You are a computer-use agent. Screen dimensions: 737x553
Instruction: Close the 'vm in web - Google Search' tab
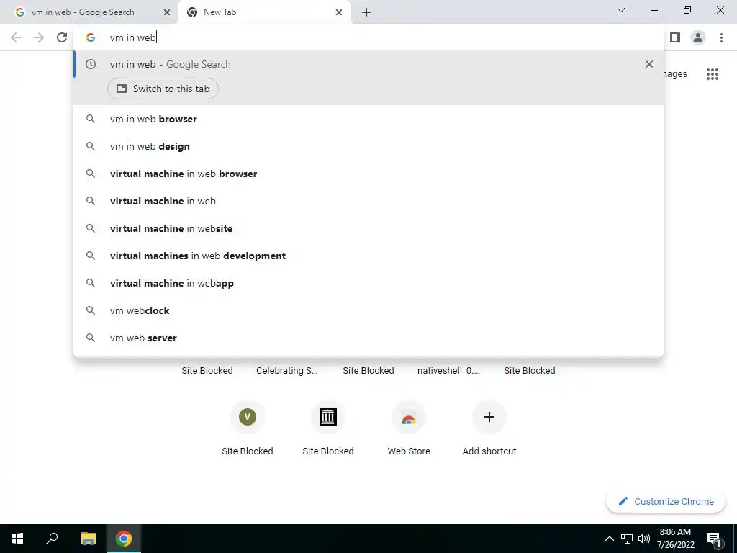click(167, 12)
